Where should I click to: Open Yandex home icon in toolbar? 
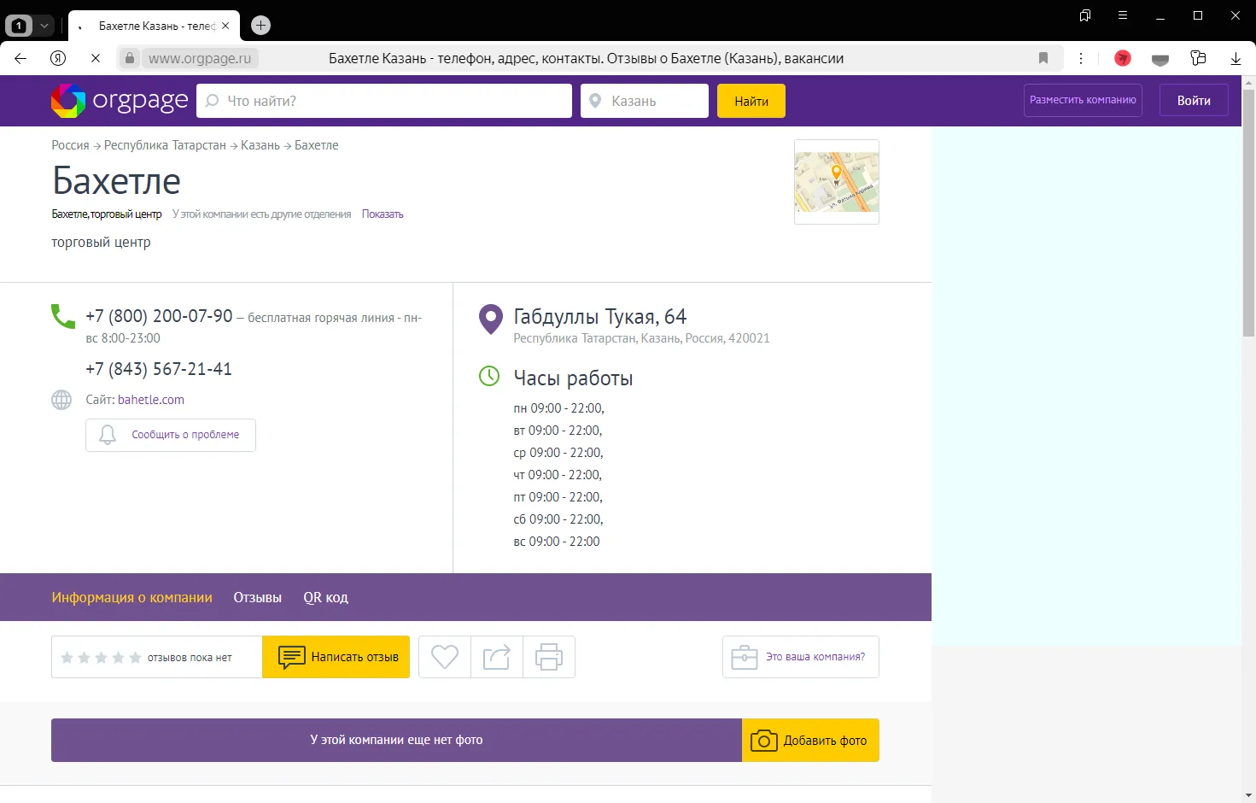click(x=58, y=58)
